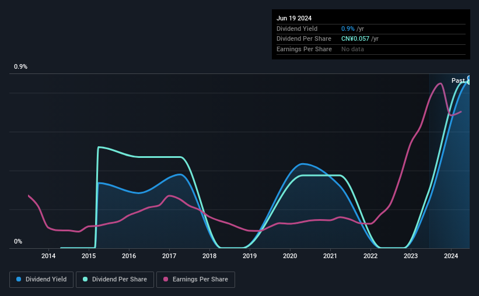Click the pink Earnings Per Share legend dot
Image resolution: width=479 pixels, height=296 pixels.
point(166,279)
